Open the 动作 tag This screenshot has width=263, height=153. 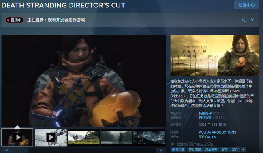point(235,149)
